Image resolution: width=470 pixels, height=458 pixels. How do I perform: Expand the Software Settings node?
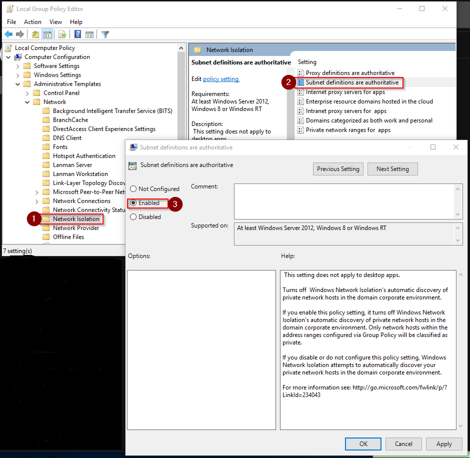(x=17, y=66)
